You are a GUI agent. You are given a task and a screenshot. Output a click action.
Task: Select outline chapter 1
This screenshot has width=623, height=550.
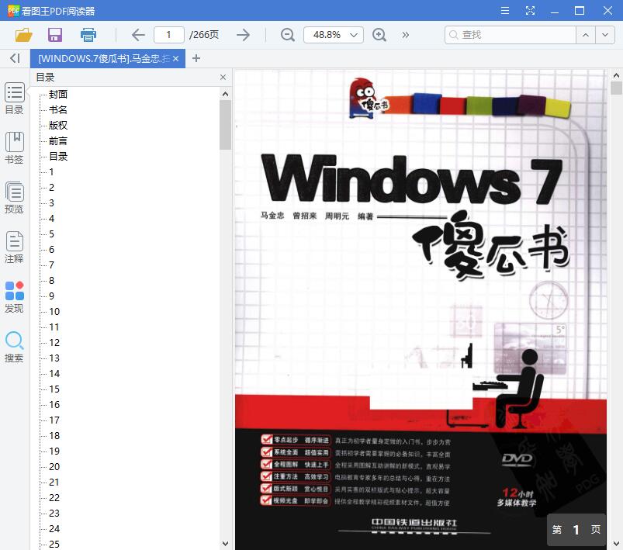pos(51,171)
